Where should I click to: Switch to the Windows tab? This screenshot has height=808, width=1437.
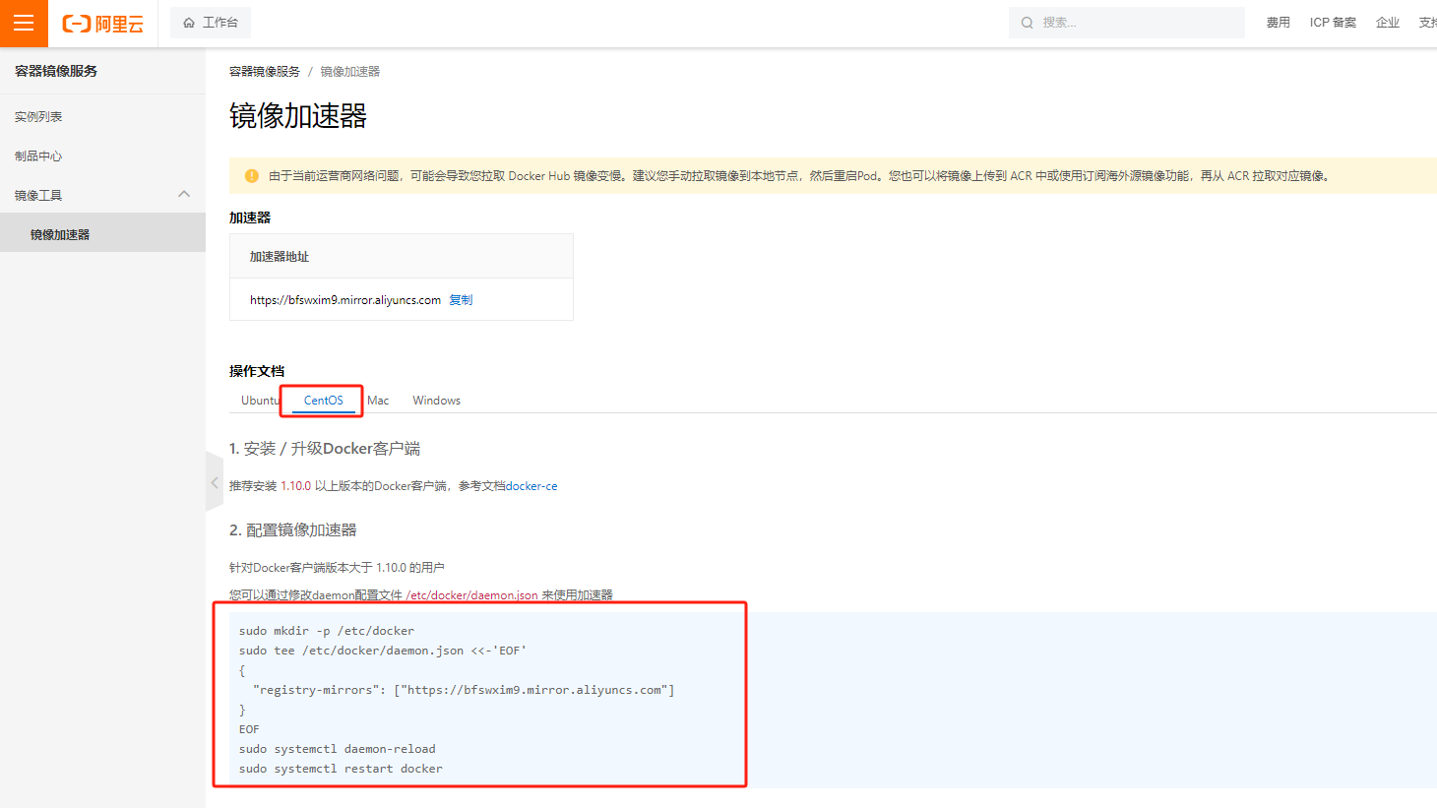(x=437, y=401)
